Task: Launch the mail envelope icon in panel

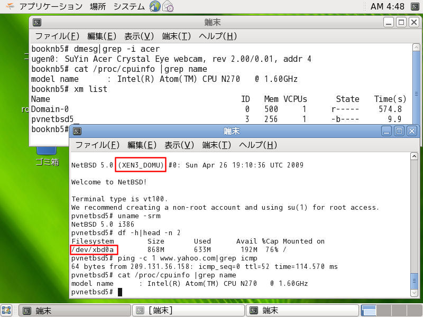Action: click(x=168, y=6)
